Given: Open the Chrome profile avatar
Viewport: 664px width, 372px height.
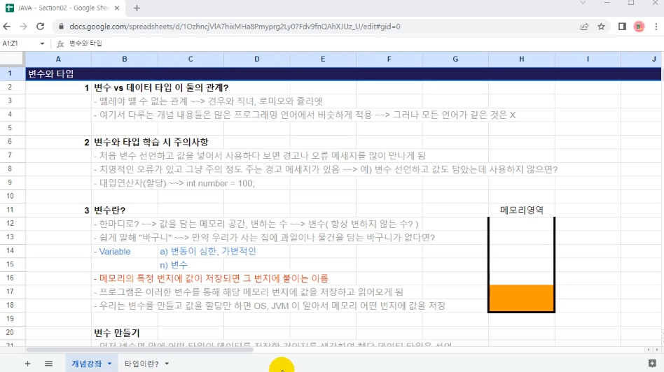Looking at the screenshot, I should [x=639, y=27].
